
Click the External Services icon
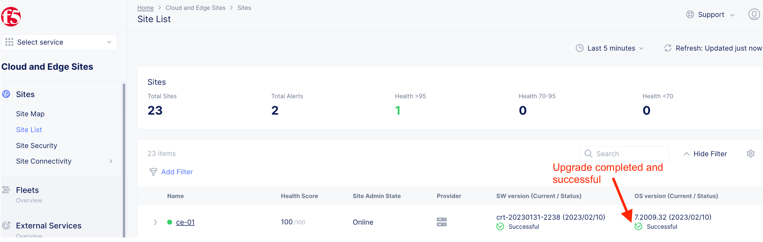point(6,226)
